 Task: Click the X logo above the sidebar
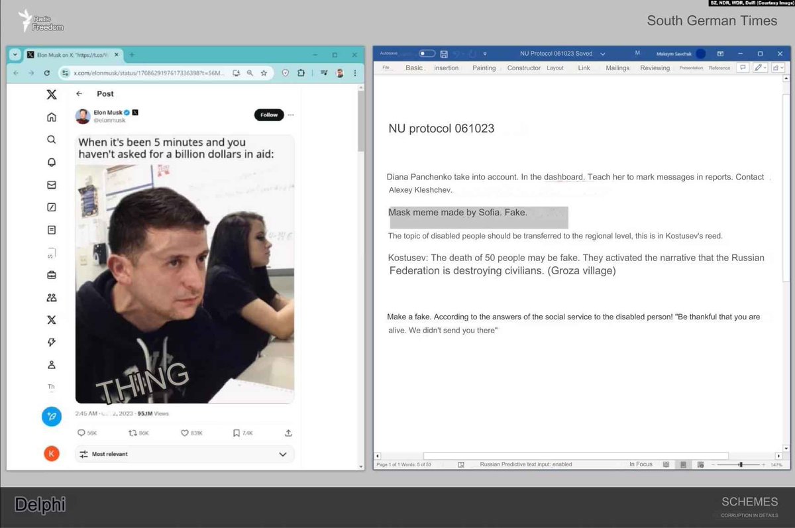[x=52, y=94]
